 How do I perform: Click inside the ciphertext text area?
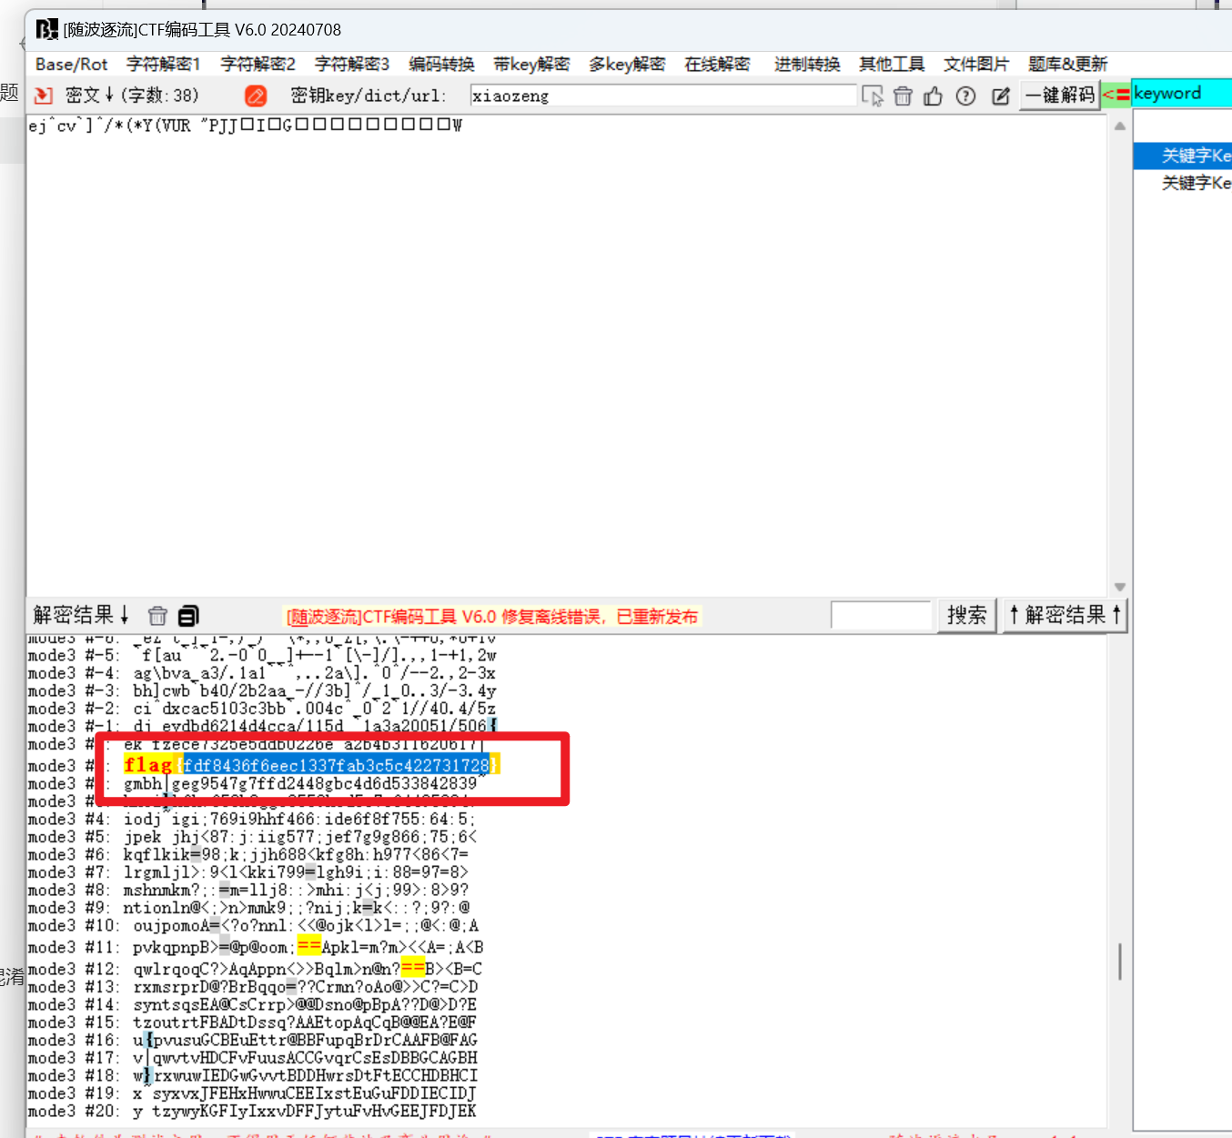(567, 355)
